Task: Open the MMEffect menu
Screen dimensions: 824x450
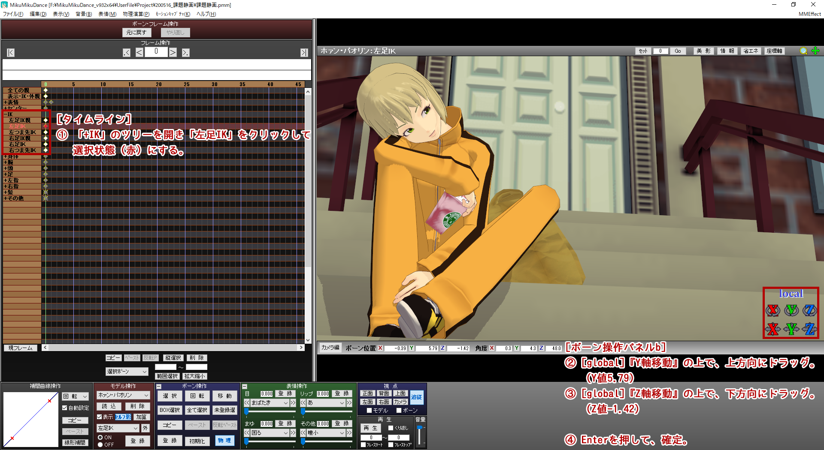Action: click(x=809, y=14)
